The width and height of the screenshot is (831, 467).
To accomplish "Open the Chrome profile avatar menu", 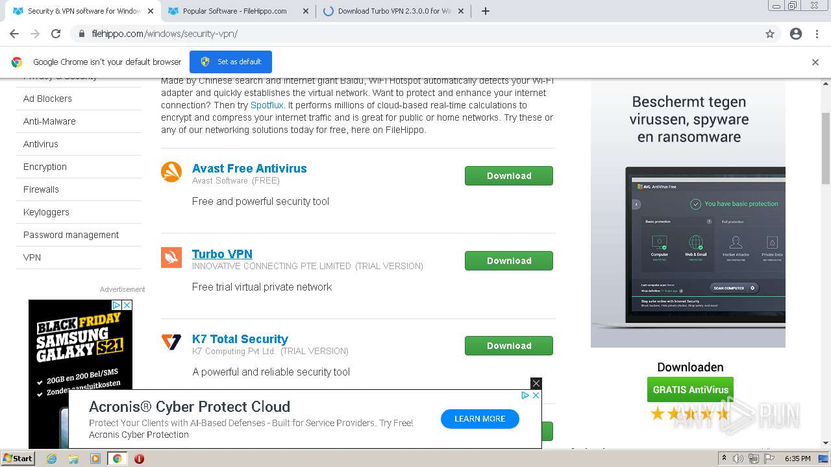I will click(x=796, y=34).
